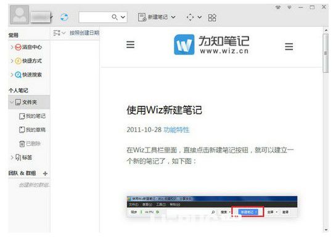Screen dimensions: 333x237
Task: Click the 消息中心 red message icon
Action: pos(18,47)
